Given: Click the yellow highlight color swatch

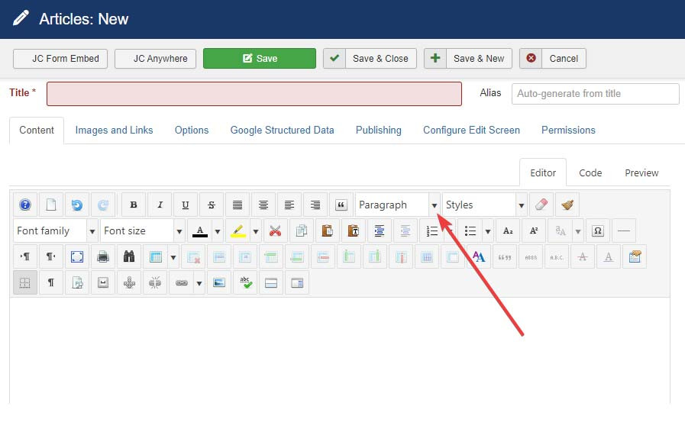Looking at the screenshot, I should point(237,231).
